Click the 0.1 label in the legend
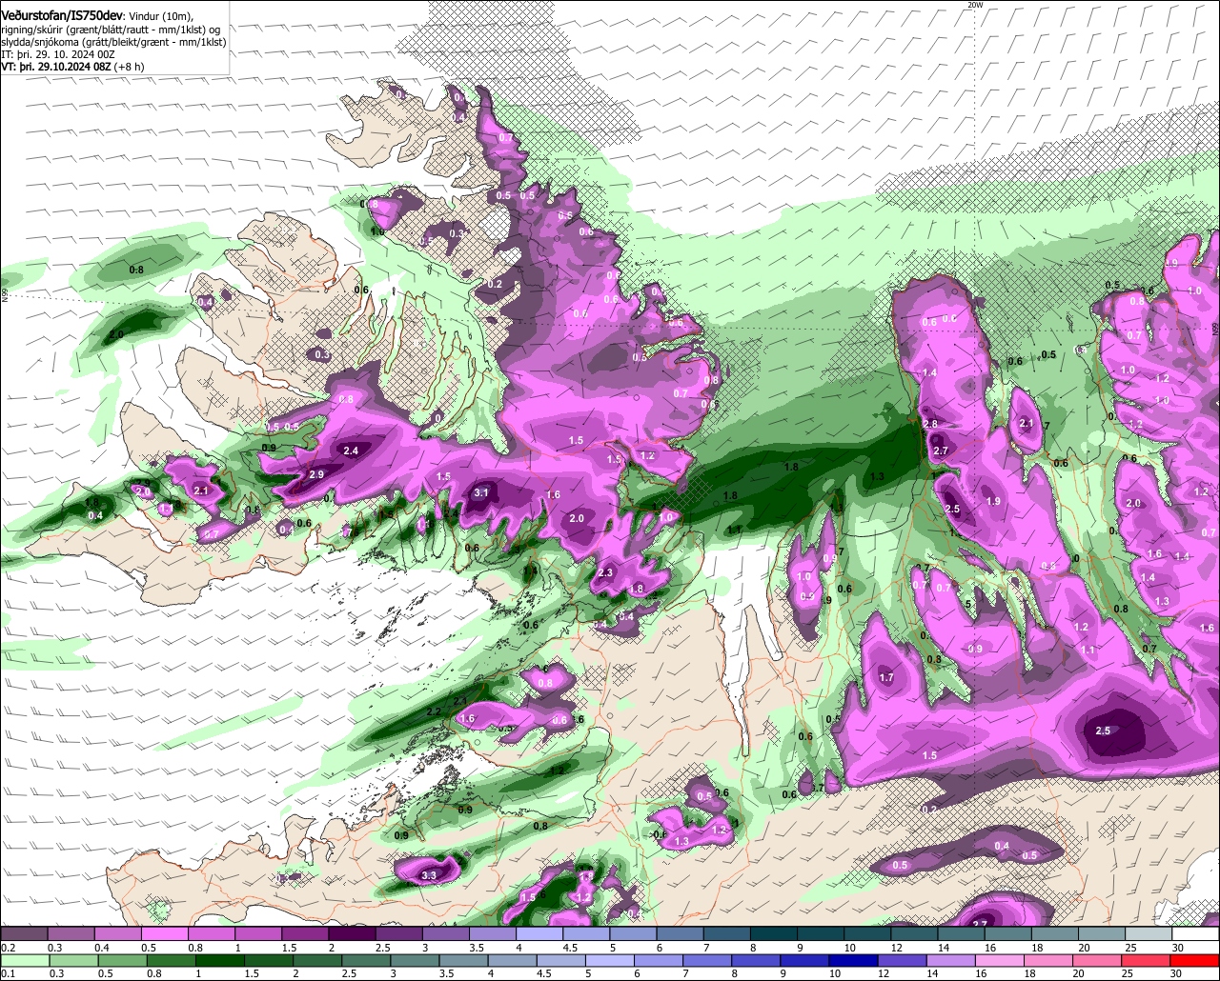Viewport: 1220px width, 981px height. tap(9, 974)
